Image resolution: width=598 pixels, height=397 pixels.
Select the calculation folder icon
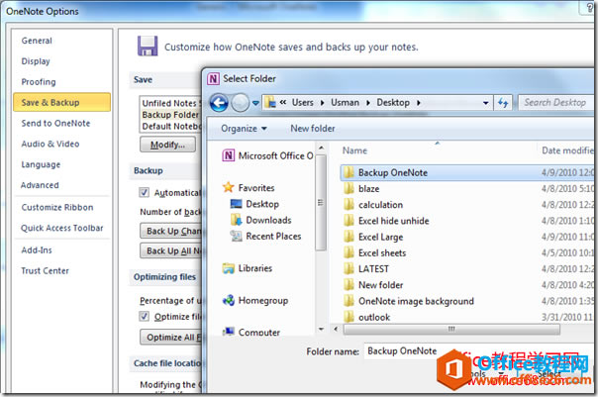349,205
